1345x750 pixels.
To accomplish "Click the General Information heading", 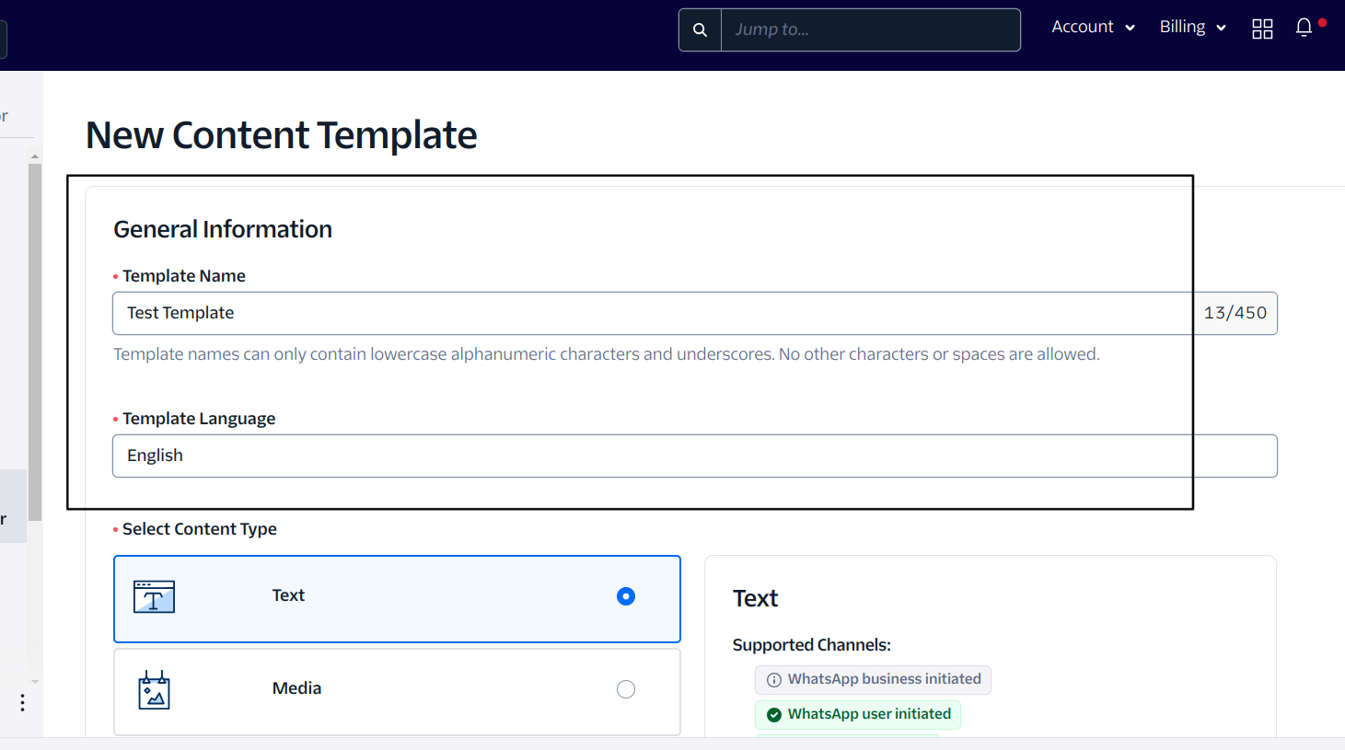I will point(223,229).
